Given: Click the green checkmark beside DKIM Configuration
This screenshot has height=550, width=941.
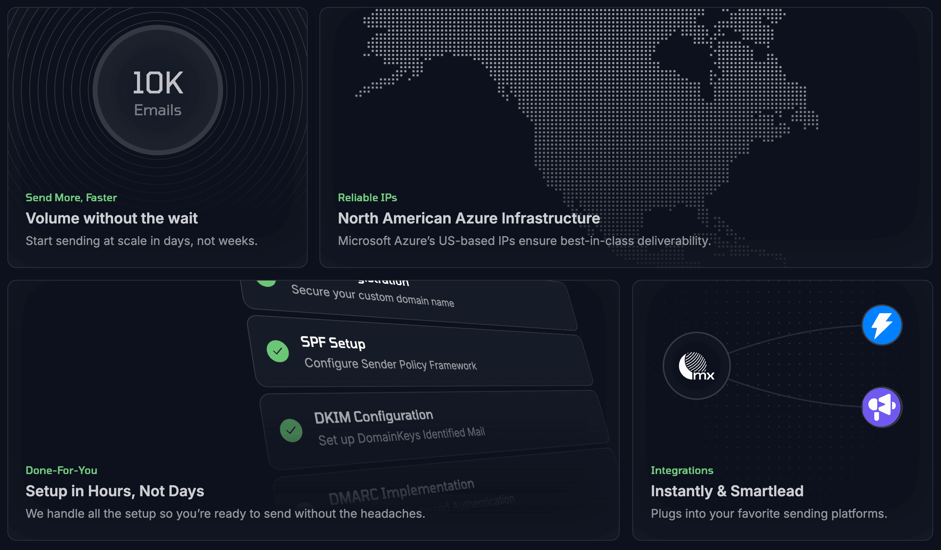Looking at the screenshot, I should click(x=291, y=430).
